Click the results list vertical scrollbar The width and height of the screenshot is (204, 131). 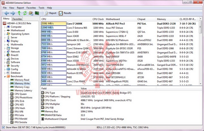201,51
